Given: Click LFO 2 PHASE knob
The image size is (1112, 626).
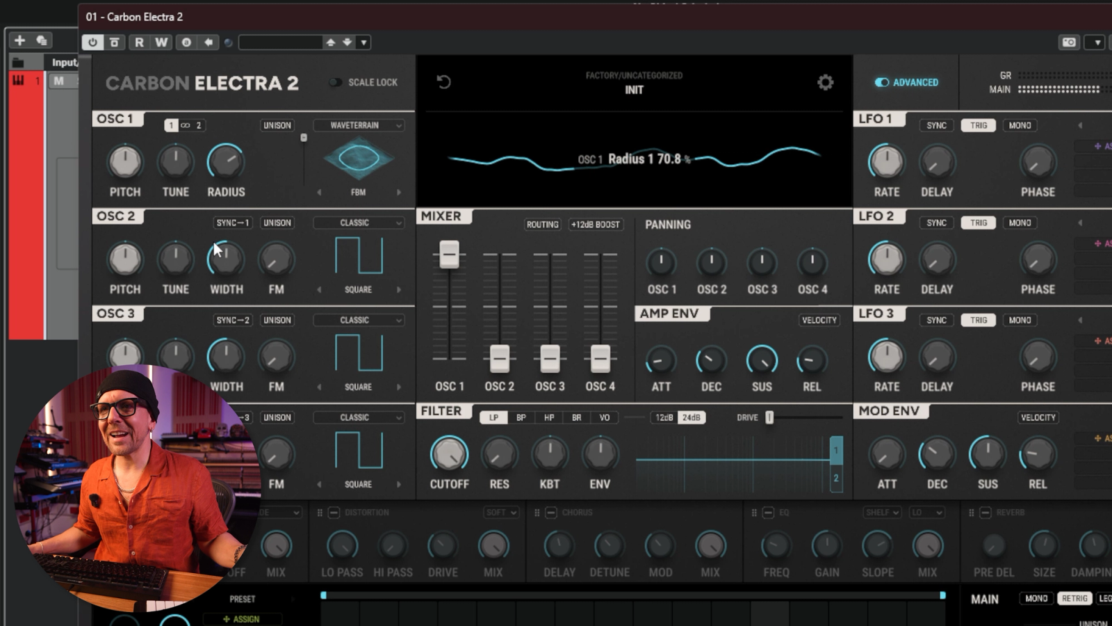Looking at the screenshot, I should pyautogui.click(x=1037, y=259).
